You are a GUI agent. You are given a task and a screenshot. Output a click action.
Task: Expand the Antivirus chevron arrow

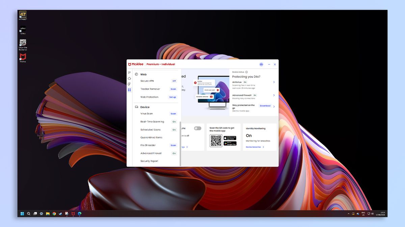(274, 82)
